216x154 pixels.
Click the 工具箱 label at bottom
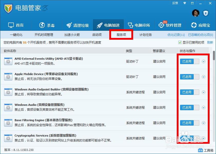tap(209, 150)
